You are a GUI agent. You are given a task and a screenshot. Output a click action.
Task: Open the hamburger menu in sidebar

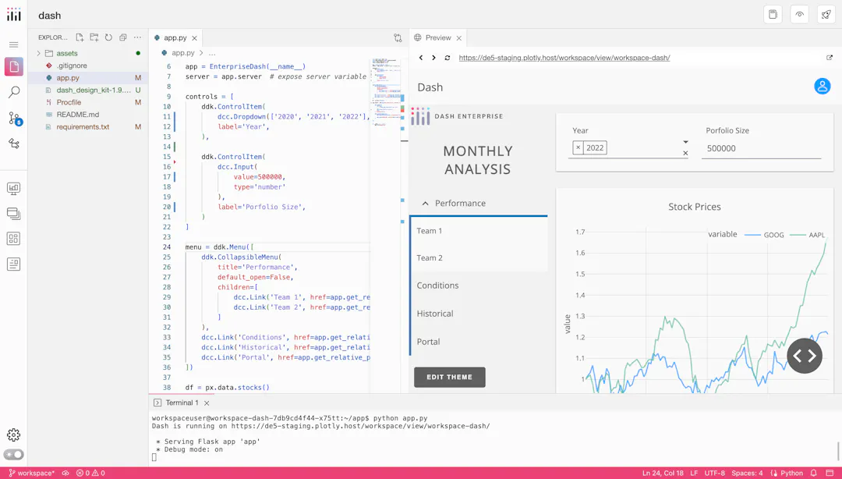(x=14, y=44)
